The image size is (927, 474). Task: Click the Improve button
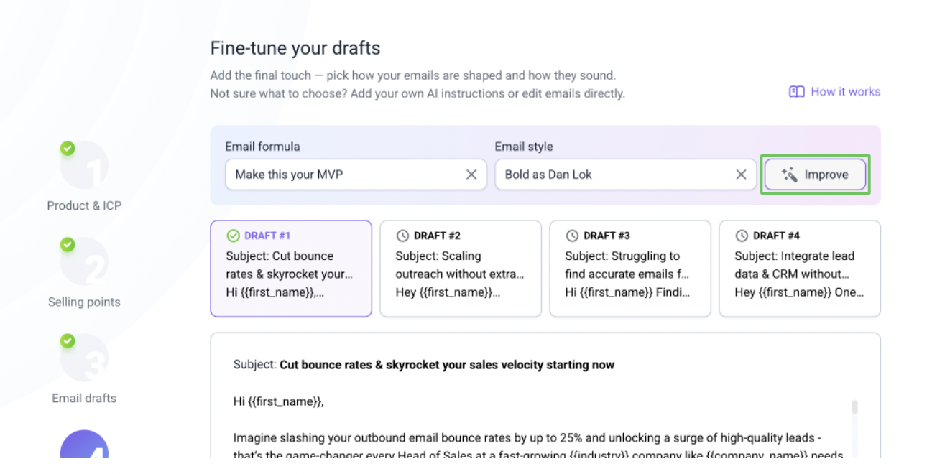(x=815, y=175)
